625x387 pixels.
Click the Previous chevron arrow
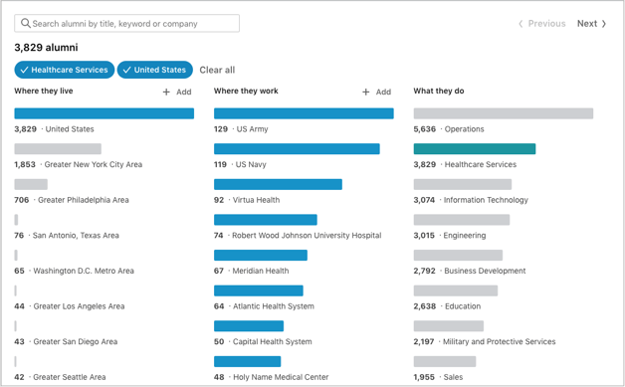pos(521,24)
